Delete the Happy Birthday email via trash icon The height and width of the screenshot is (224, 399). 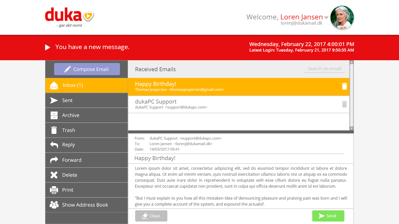tap(344, 86)
